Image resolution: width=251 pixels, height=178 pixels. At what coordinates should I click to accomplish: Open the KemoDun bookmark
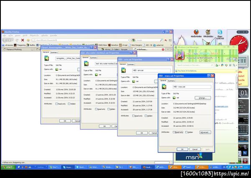point(113,45)
